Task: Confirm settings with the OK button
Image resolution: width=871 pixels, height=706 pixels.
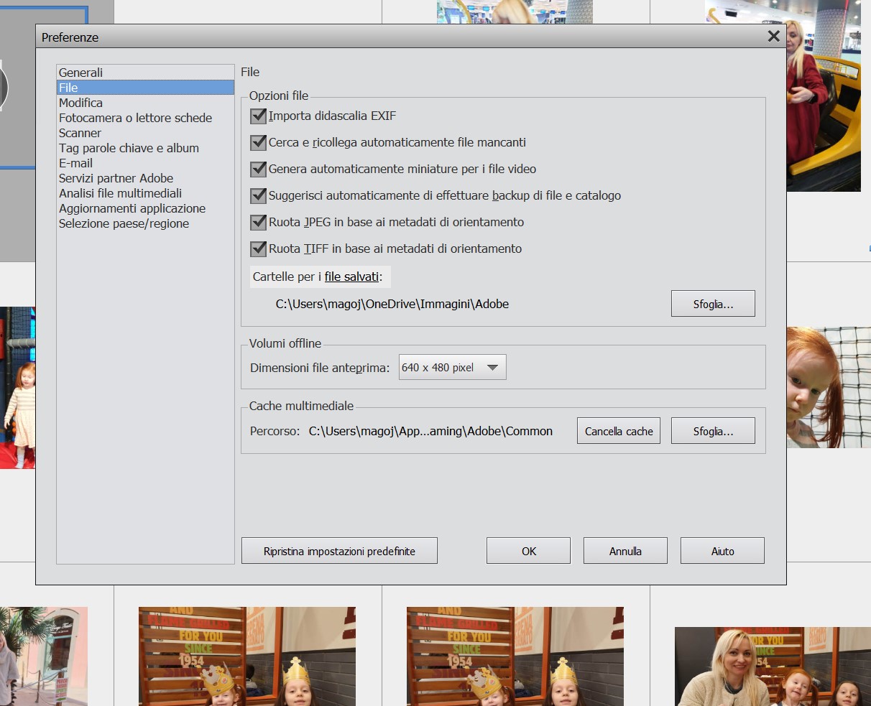Action: point(528,550)
